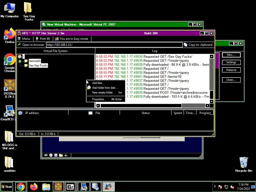Open Firefox desktop shortcut
Image resolution: width=256 pixels, height=192 pixels.
(x=10, y=35)
